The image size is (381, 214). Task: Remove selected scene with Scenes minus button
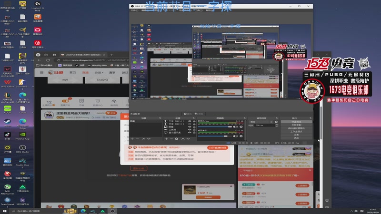tap(137, 139)
